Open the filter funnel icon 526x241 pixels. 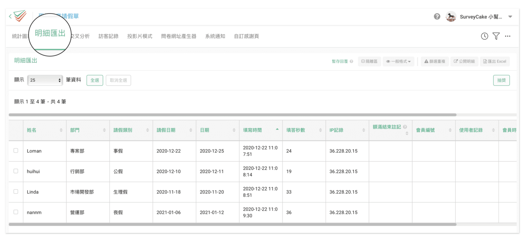tap(496, 36)
